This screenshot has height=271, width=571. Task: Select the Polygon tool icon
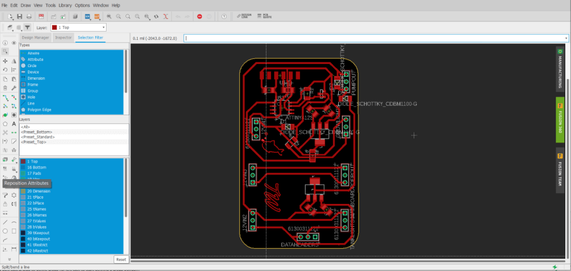click(x=5, y=124)
